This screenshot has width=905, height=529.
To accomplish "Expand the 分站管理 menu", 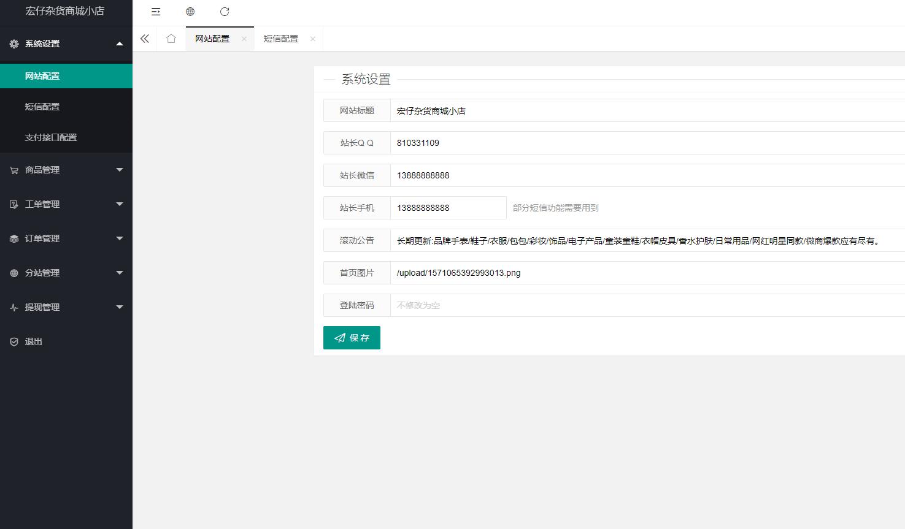I will [66, 273].
